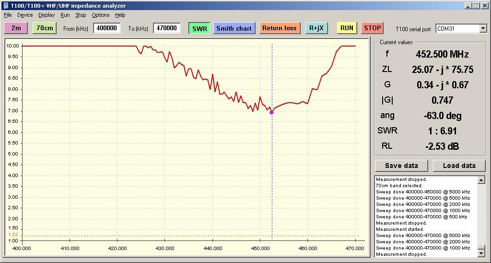The height and width of the screenshot is (263, 491).
Task: Open the Run menu
Action: (x=65, y=15)
